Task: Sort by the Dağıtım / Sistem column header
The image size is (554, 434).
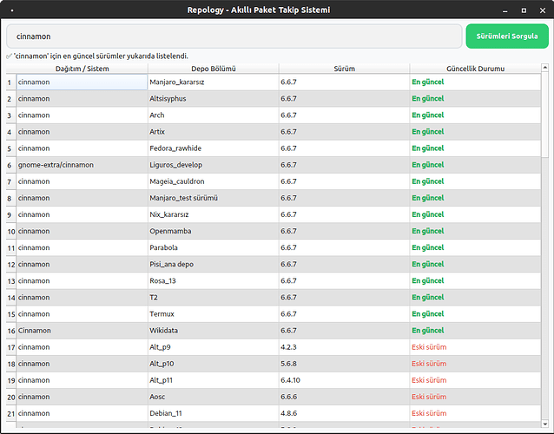Action: [x=82, y=68]
